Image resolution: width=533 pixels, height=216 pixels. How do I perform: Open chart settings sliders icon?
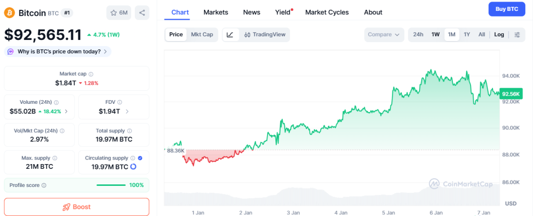pos(517,35)
